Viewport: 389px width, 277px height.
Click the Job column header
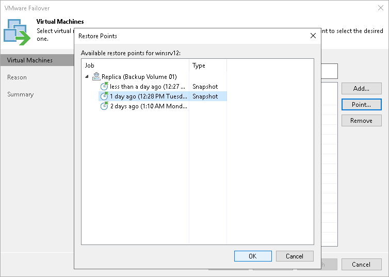tap(135, 66)
